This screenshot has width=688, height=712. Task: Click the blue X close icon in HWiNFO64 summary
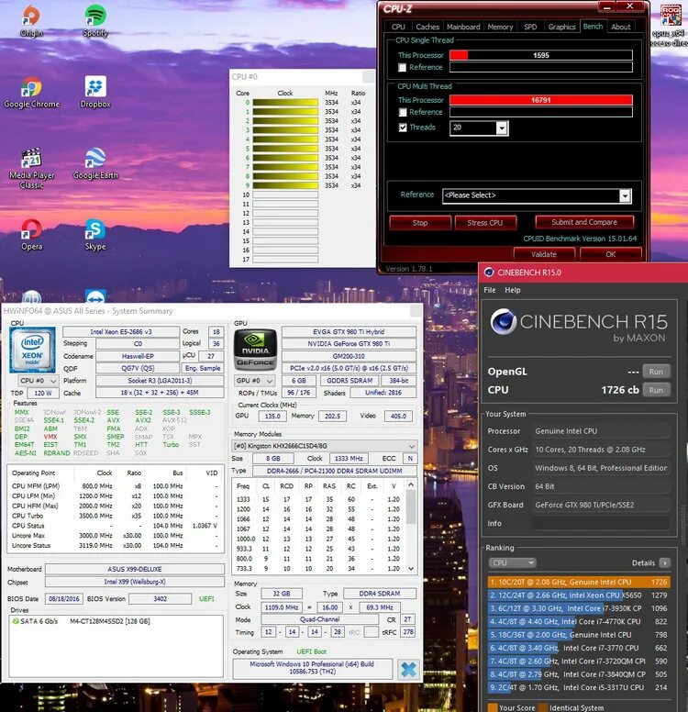point(408,669)
